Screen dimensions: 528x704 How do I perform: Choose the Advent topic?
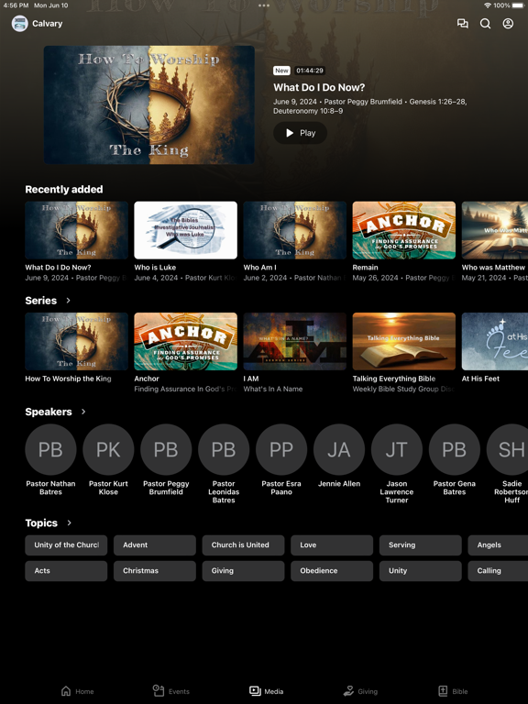[154, 545]
